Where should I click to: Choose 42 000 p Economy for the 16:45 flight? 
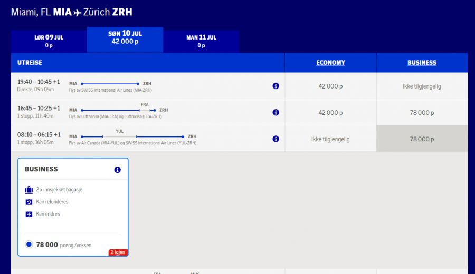(330, 112)
